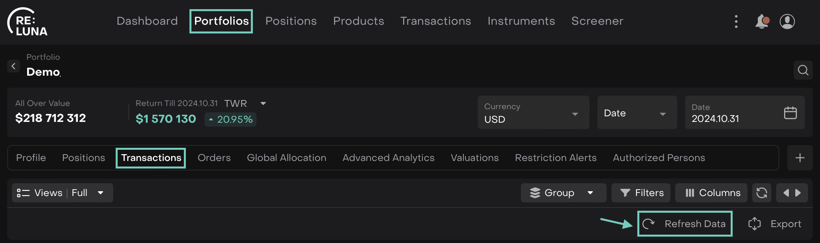Expand the Group dropdown

563,193
